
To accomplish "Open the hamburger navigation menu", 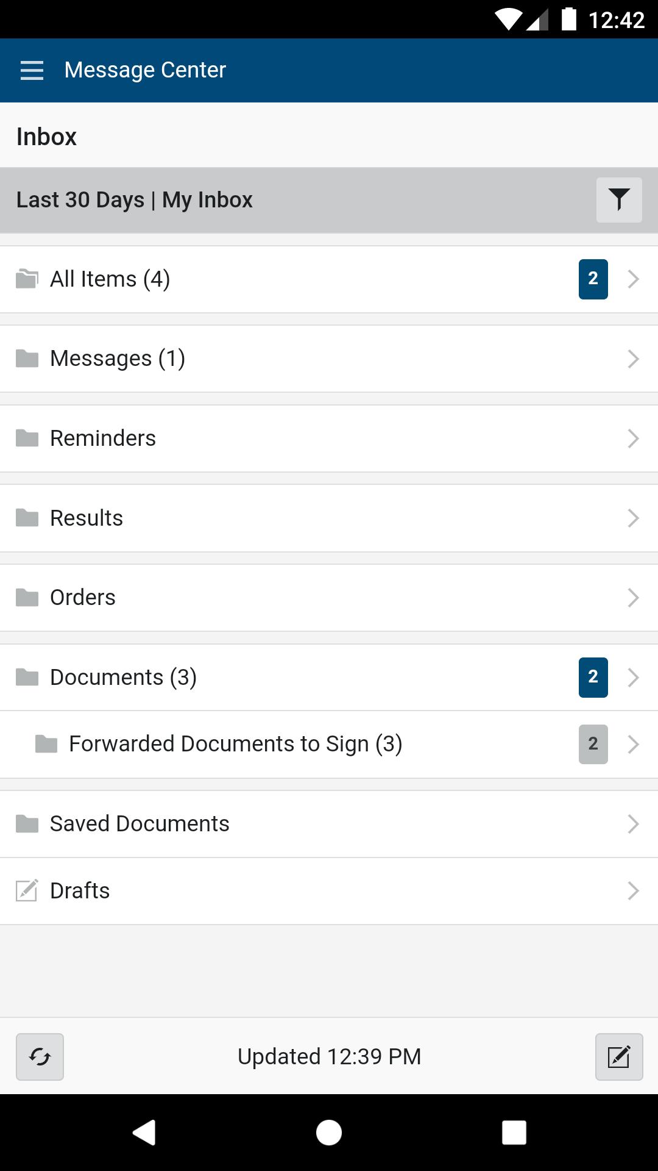I will (x=32, y=71).
